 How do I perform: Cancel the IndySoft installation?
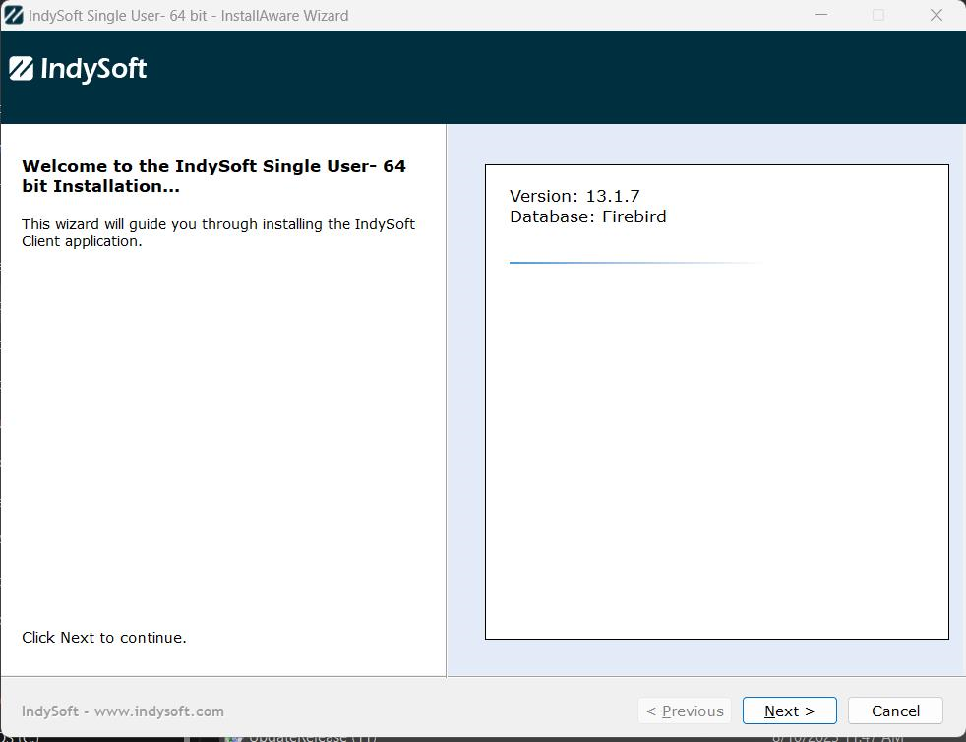pyautogui.click(x=894, y=711)
